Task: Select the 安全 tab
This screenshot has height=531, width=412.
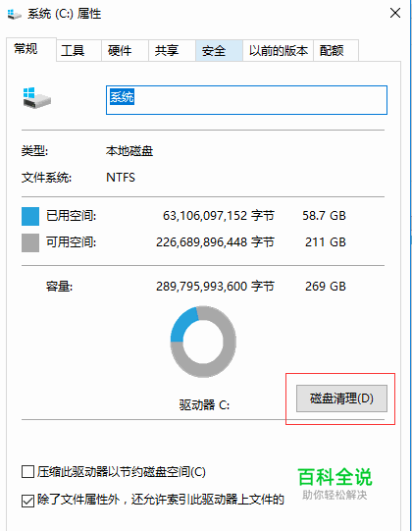Action: coord(219,51)
